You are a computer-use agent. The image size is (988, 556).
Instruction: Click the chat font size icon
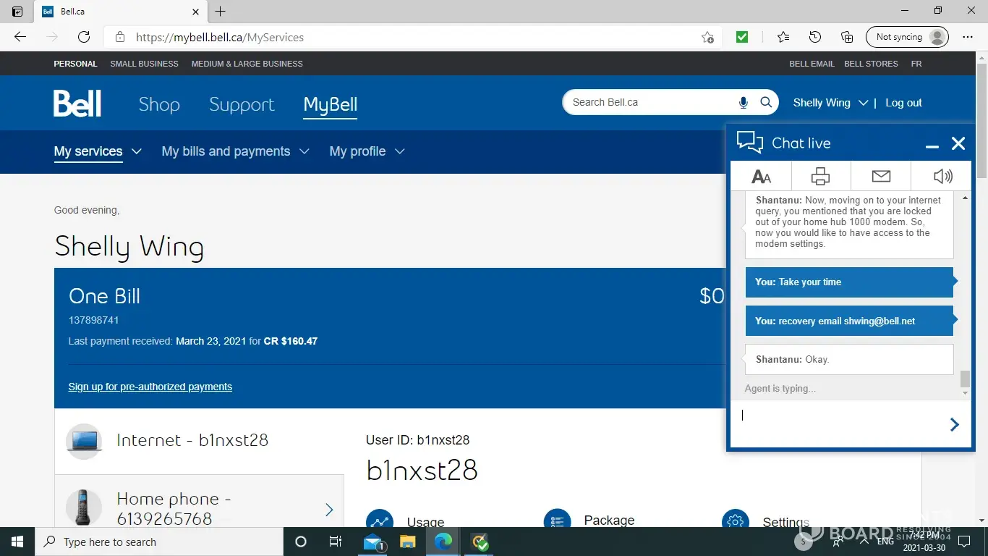[x=761, y=176]
